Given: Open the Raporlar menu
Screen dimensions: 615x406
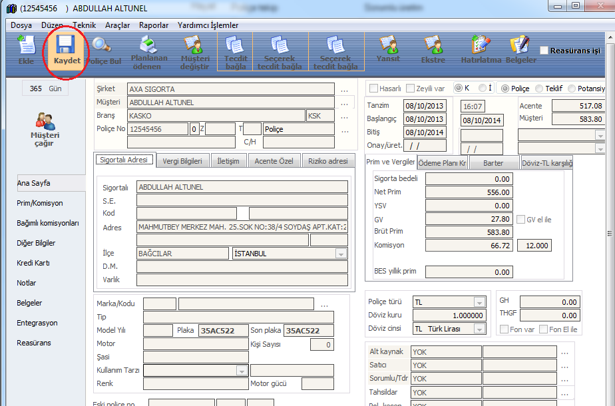Looking at the screenshot, I should (153, 25).
